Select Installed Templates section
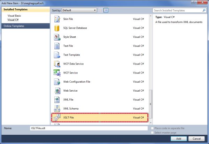209x144 pixels. [25, 9]
